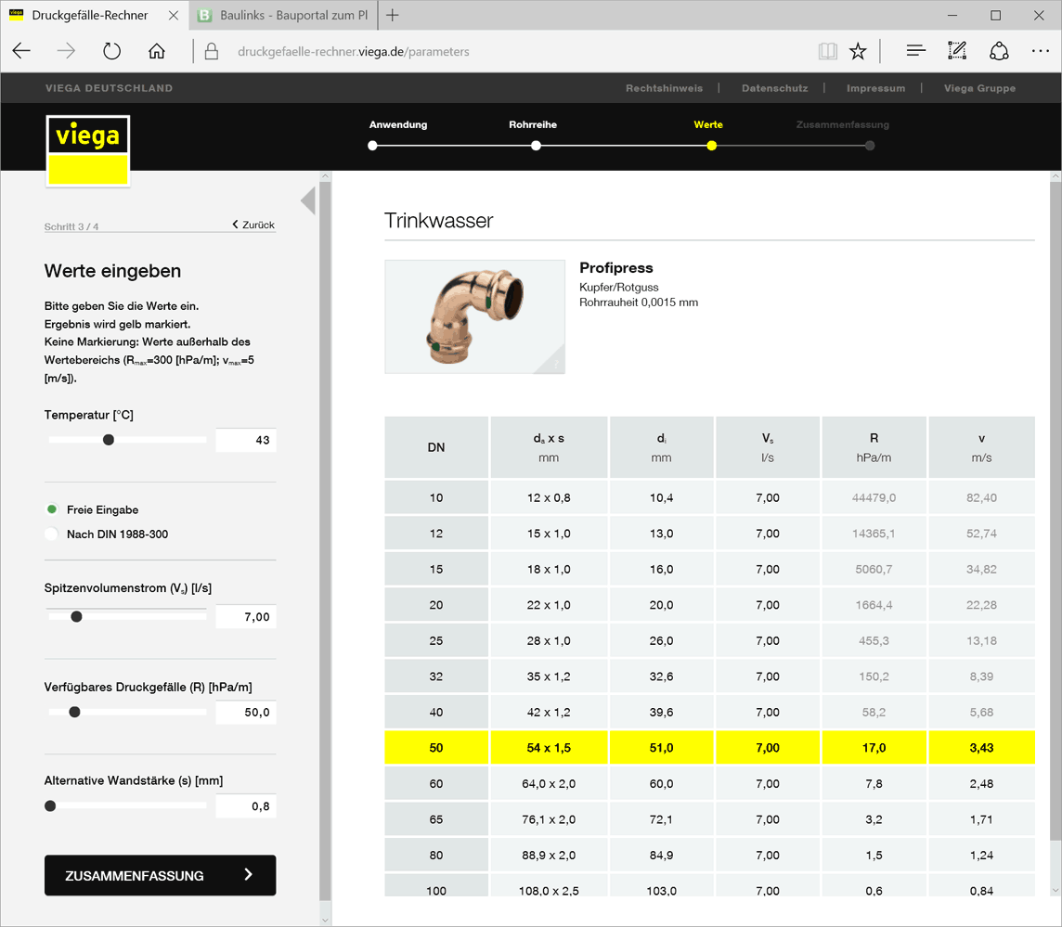This screenshot has height=927, width=1062.
Task: Click the DN column header
Action: [436, 447]
